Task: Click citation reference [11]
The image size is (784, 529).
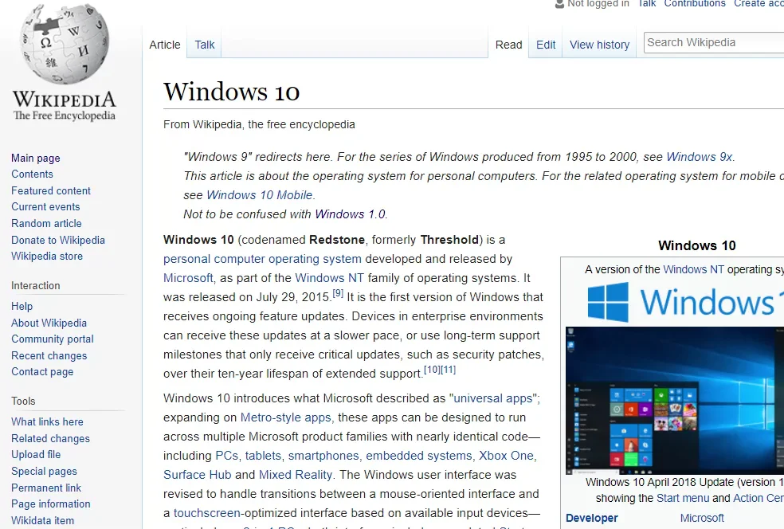Action: coord(448,370)
